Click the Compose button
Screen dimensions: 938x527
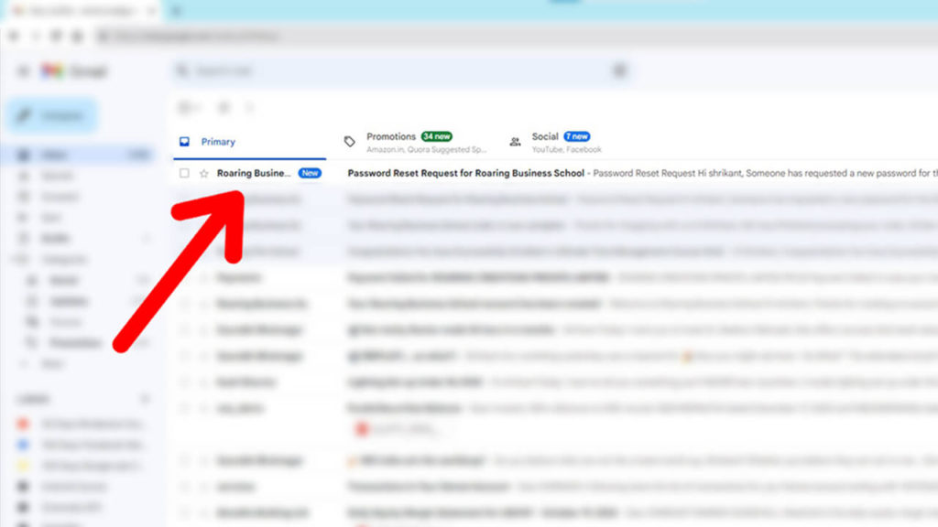[52, 115]
